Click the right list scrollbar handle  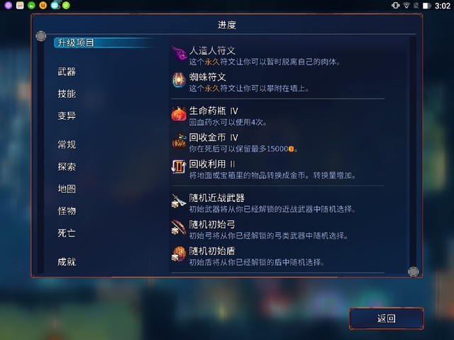(413, 272)
